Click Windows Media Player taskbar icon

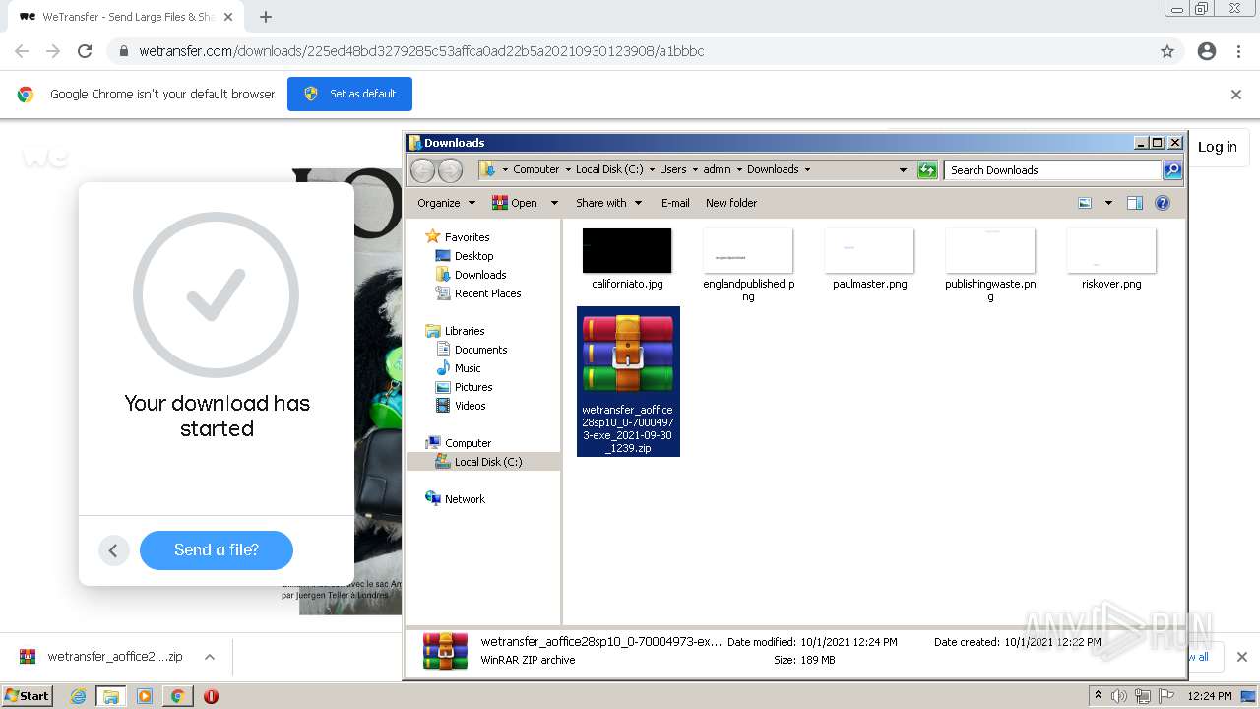(145, 696)
